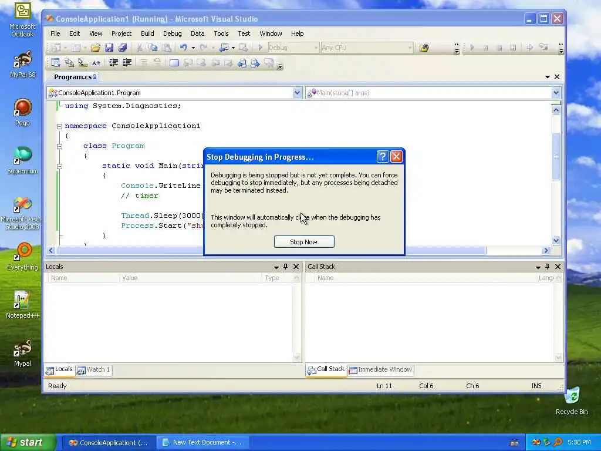Click the Visual Studio icon in system tray

pos(536,442)
